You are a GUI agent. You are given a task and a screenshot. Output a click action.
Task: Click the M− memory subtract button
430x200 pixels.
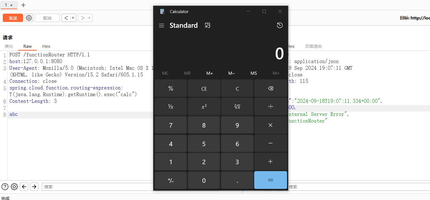(x=231, y=73)
